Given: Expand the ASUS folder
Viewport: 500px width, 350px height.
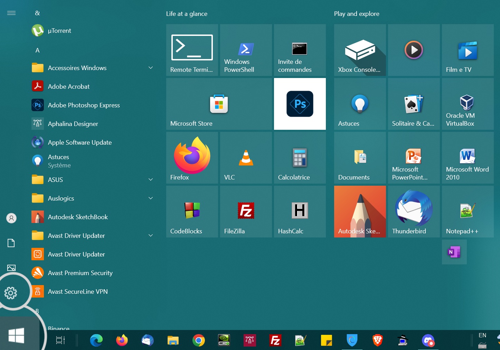Looking at the screenshot, I should point(93,180).
